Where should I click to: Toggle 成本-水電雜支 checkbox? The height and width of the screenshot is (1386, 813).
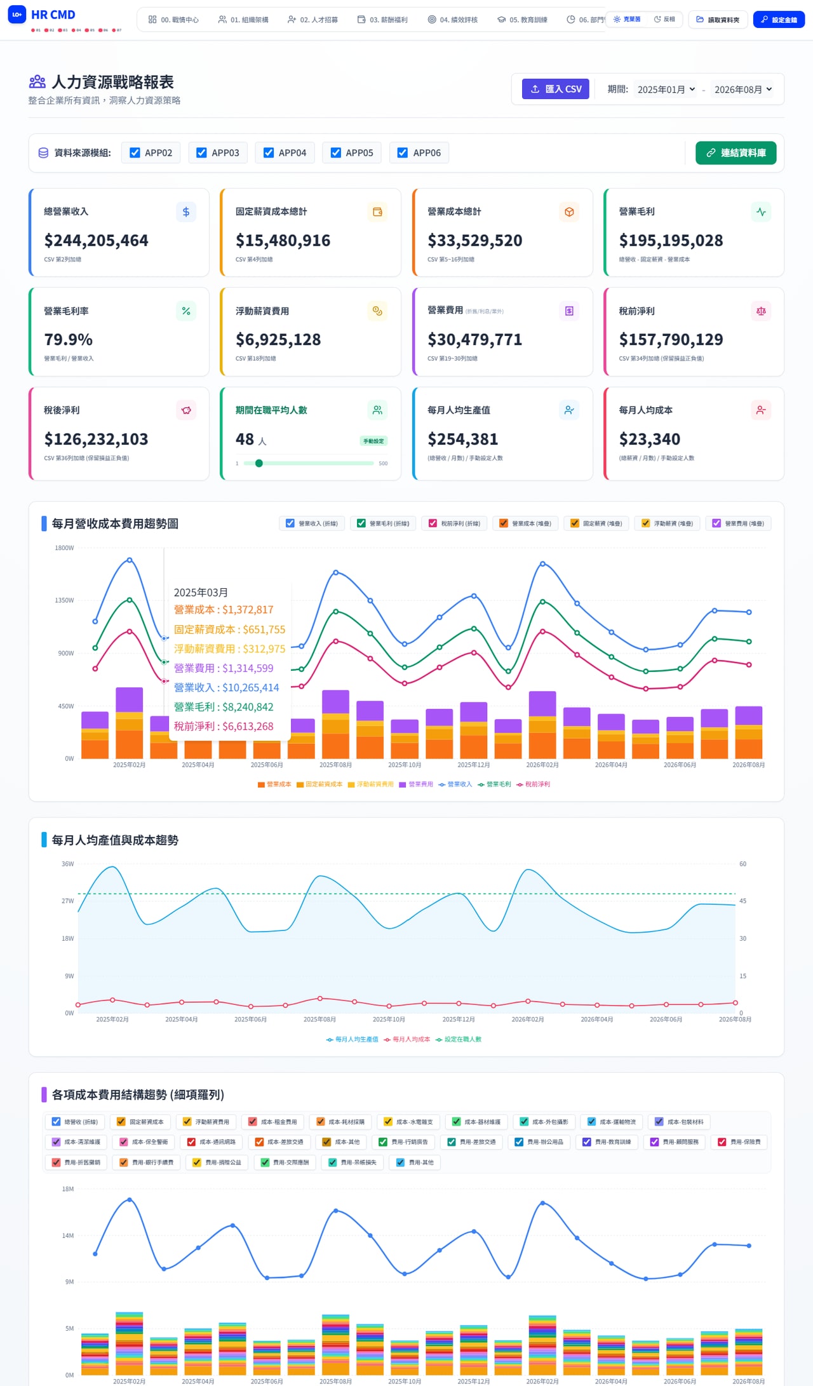[388, 1122]
